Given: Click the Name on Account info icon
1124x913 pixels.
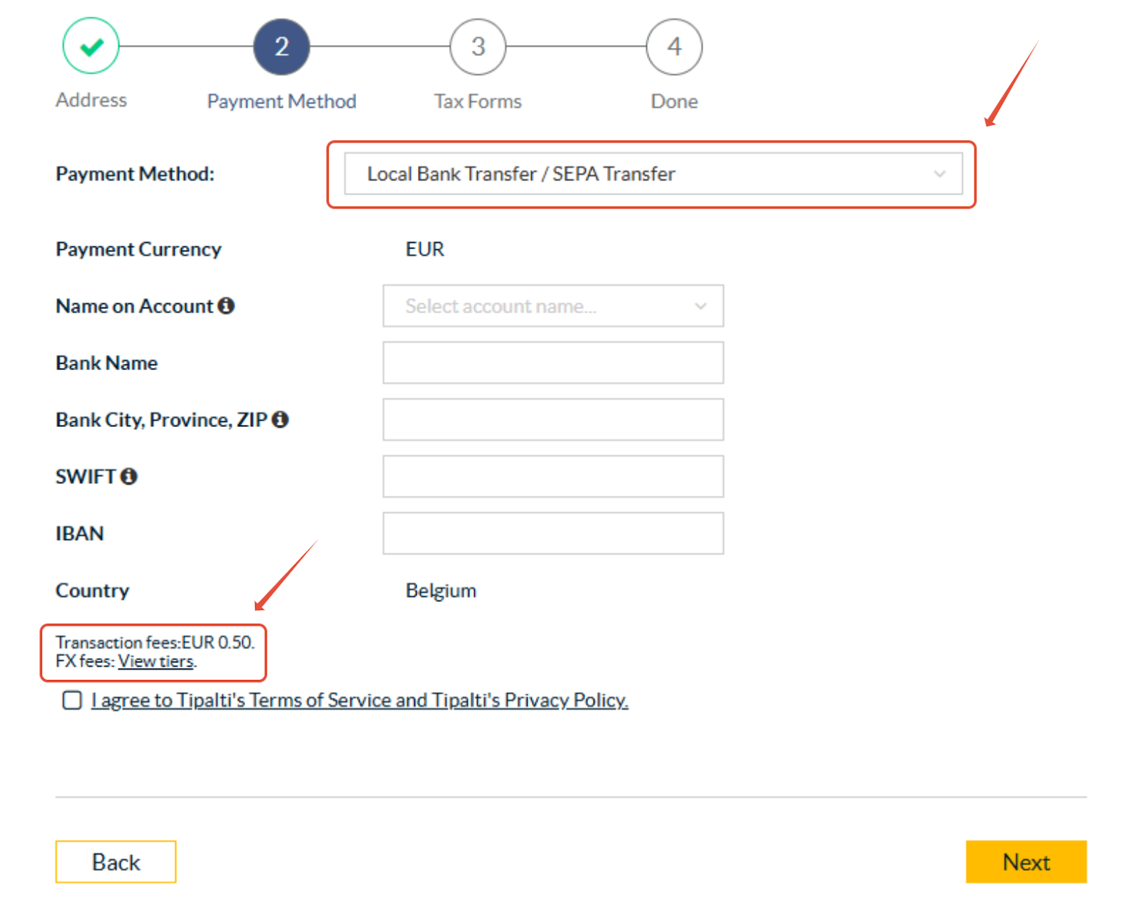Looking at the screenshot, I should pos(226,306).
